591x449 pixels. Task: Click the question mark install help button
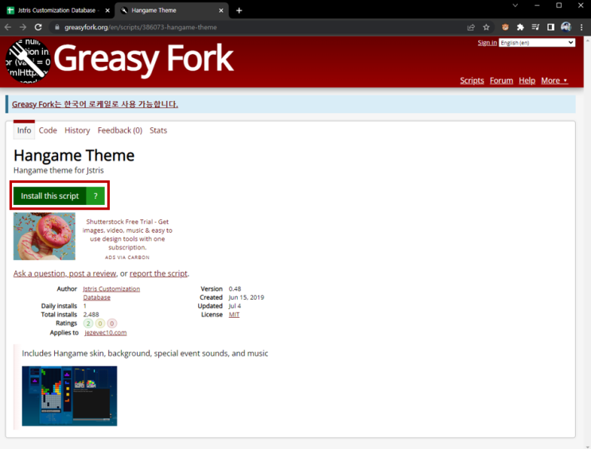tap(95, 195)
